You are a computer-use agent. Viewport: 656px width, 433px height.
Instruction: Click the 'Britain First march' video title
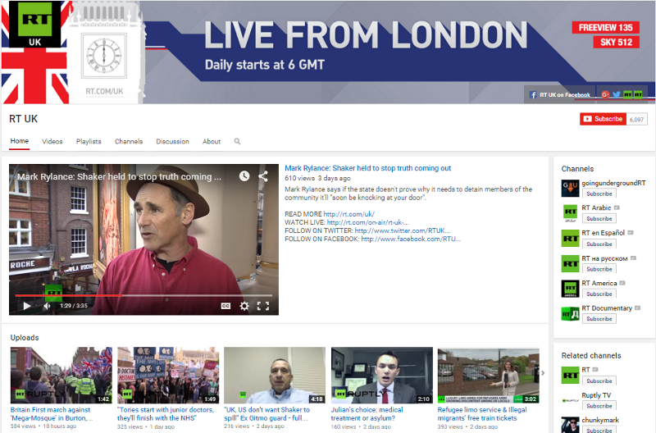click(x=52, y=414)
